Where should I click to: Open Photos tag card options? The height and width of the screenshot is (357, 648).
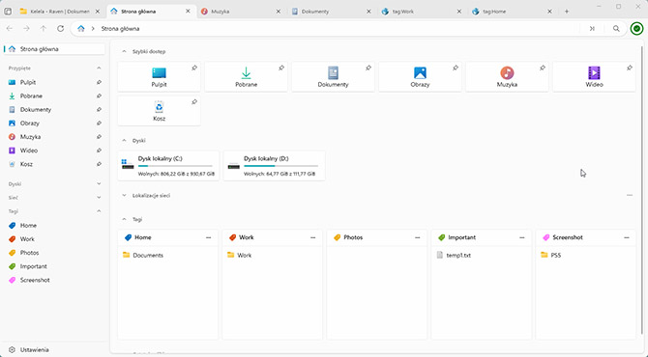tap(418, 237)
